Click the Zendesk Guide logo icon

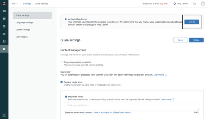click(4, 4)
